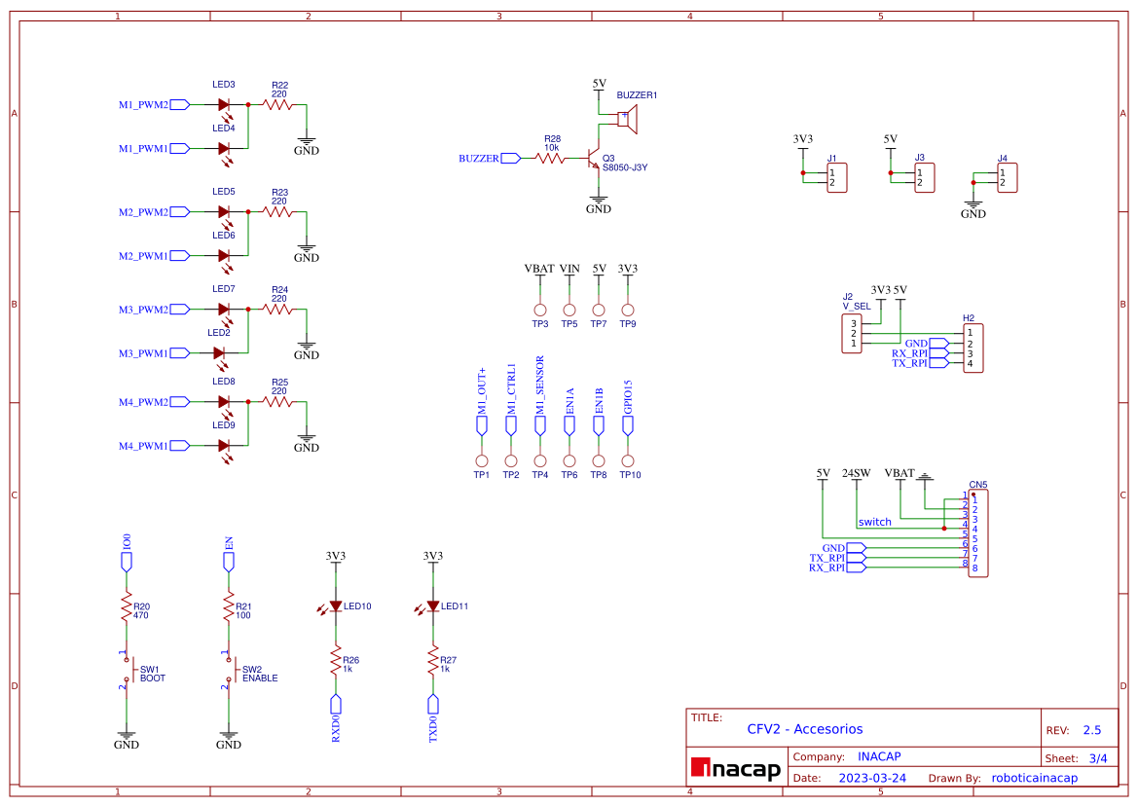Click the roboticainacap drawn-by text
Image resolution: width=1138 pixels, height=807 pixels.
click(x=1034, y=778)
